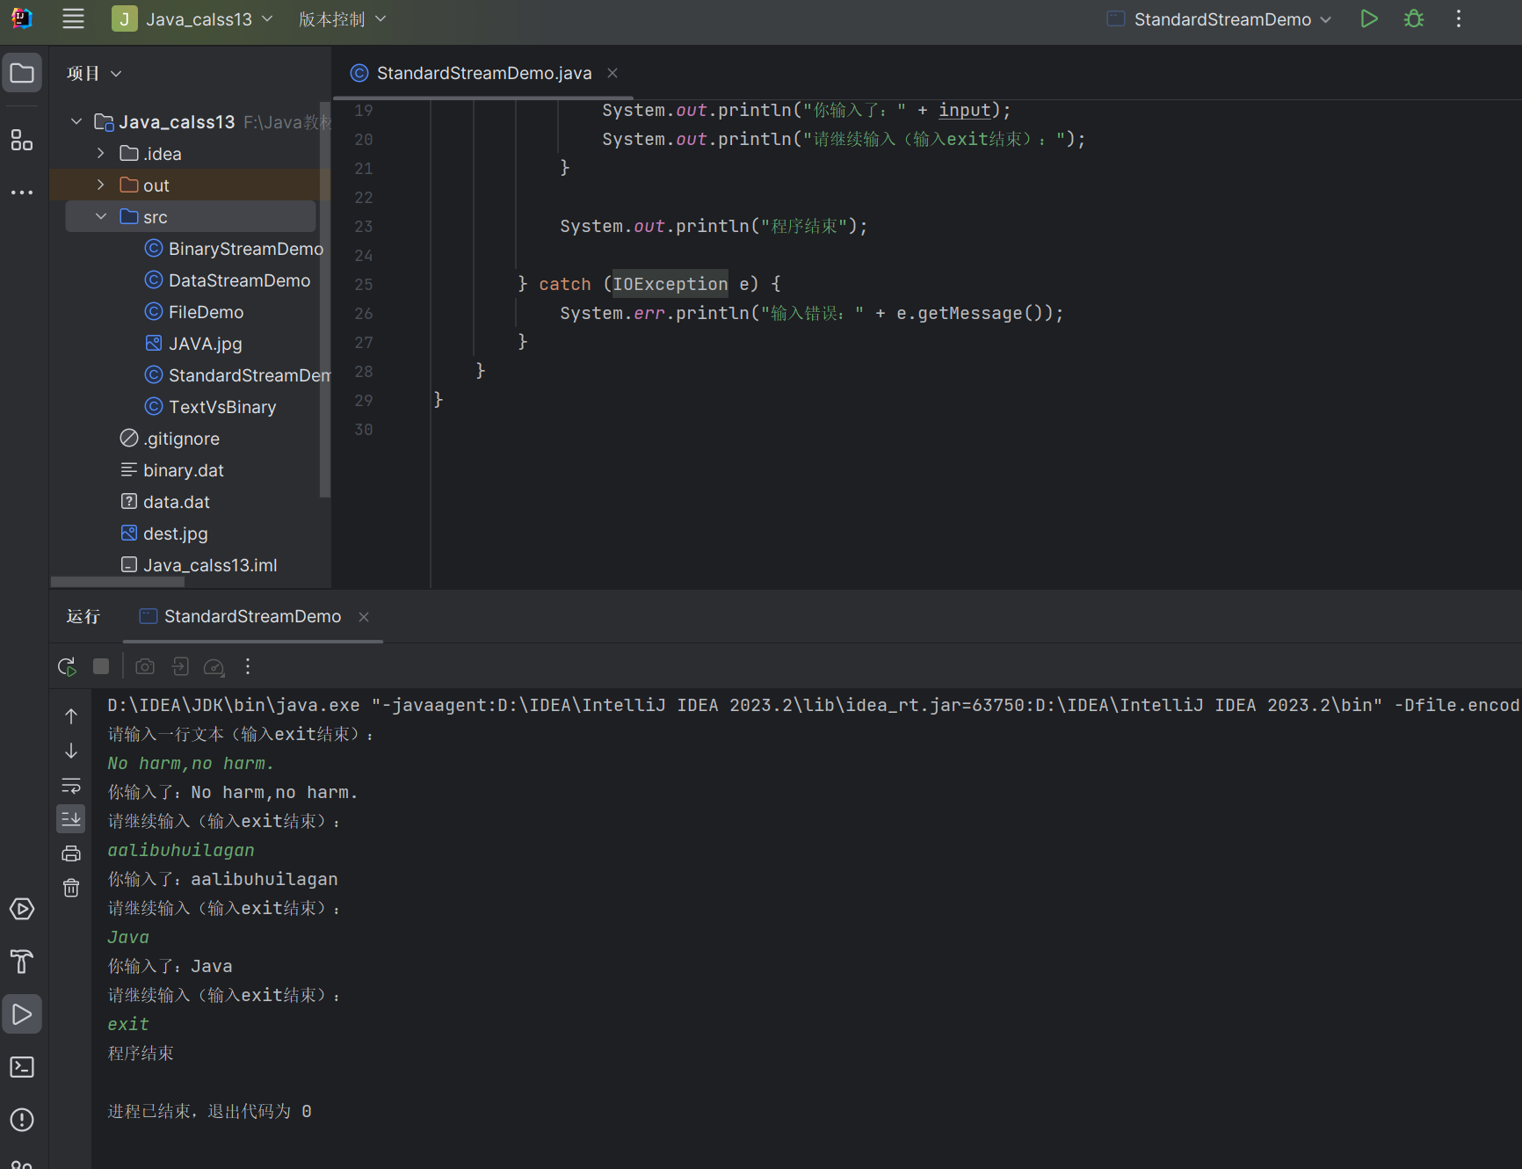Stop the running process square button
The height and width of the screenshot is (1169, 1522).
(101, 666)
